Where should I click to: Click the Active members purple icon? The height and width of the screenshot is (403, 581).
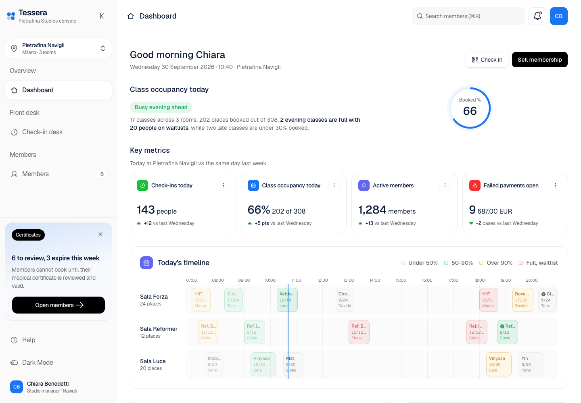point(364,185)
